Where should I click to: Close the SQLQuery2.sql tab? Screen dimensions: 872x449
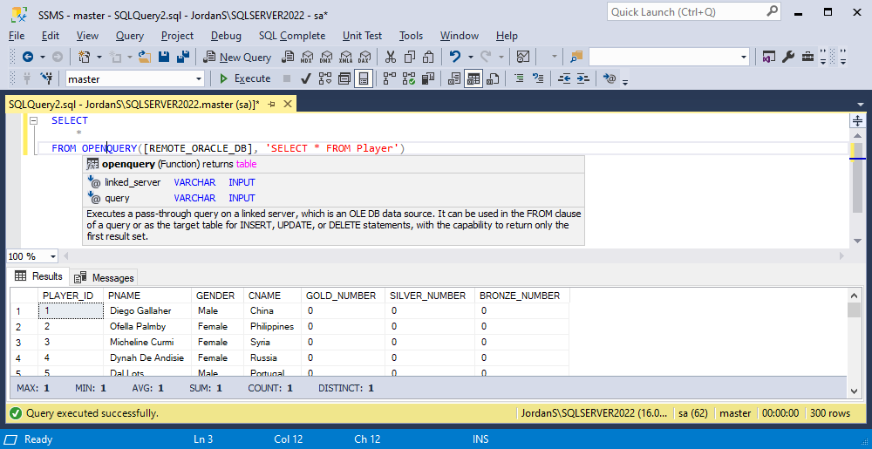click(x=288, y=104)
